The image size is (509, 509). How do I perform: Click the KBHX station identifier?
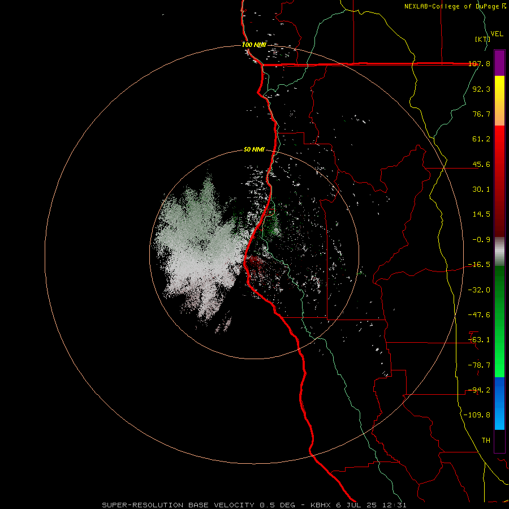[x=321, y=505]
